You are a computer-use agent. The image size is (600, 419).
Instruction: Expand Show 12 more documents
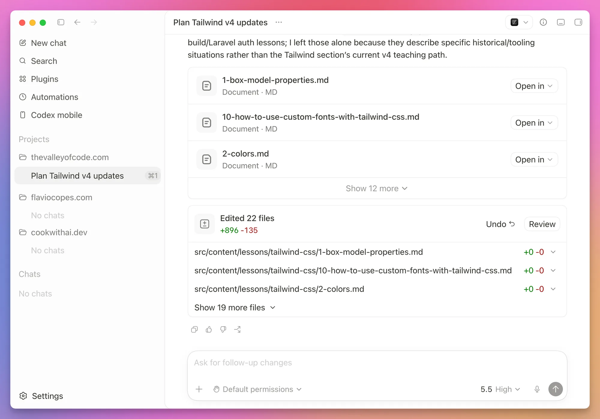tap(377, 188)
